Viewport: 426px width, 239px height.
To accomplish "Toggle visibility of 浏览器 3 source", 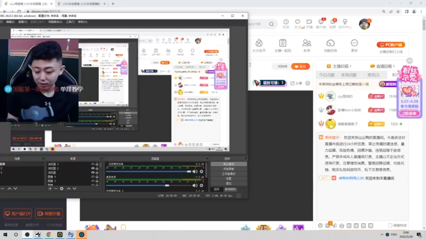I will [x=93, y=164].
